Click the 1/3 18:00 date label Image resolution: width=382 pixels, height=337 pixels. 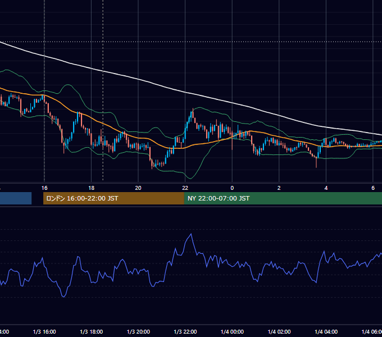(x=92, y=331)
